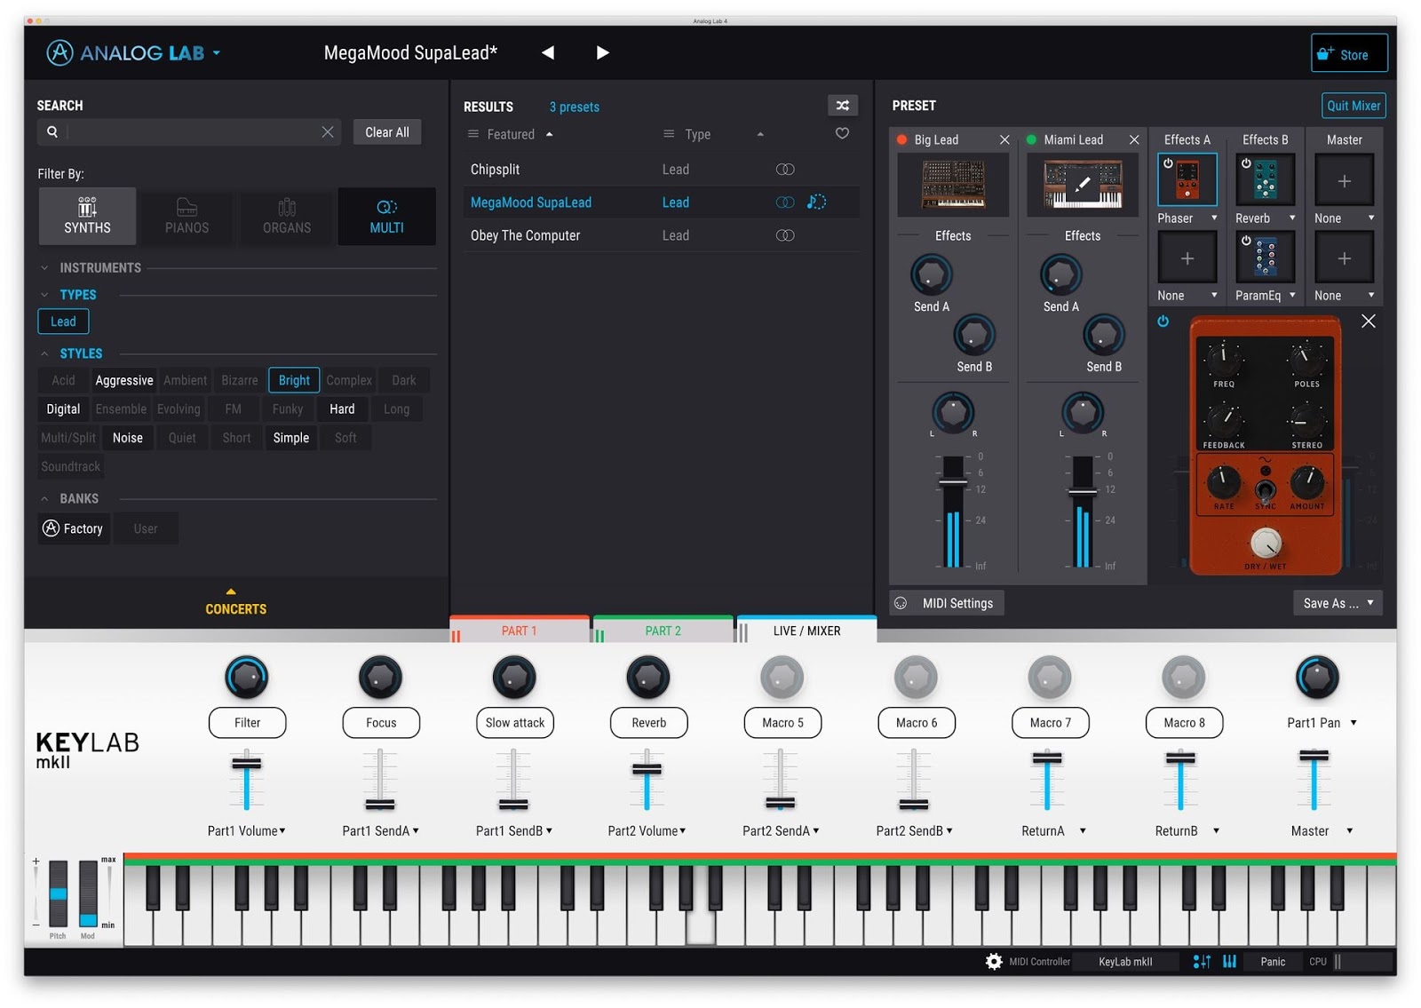Click the Clear All button
The image size is (1421, 1008).
[x=387, y=132]
